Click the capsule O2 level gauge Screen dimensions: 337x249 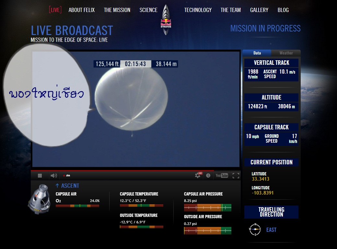tap(77, 206)
